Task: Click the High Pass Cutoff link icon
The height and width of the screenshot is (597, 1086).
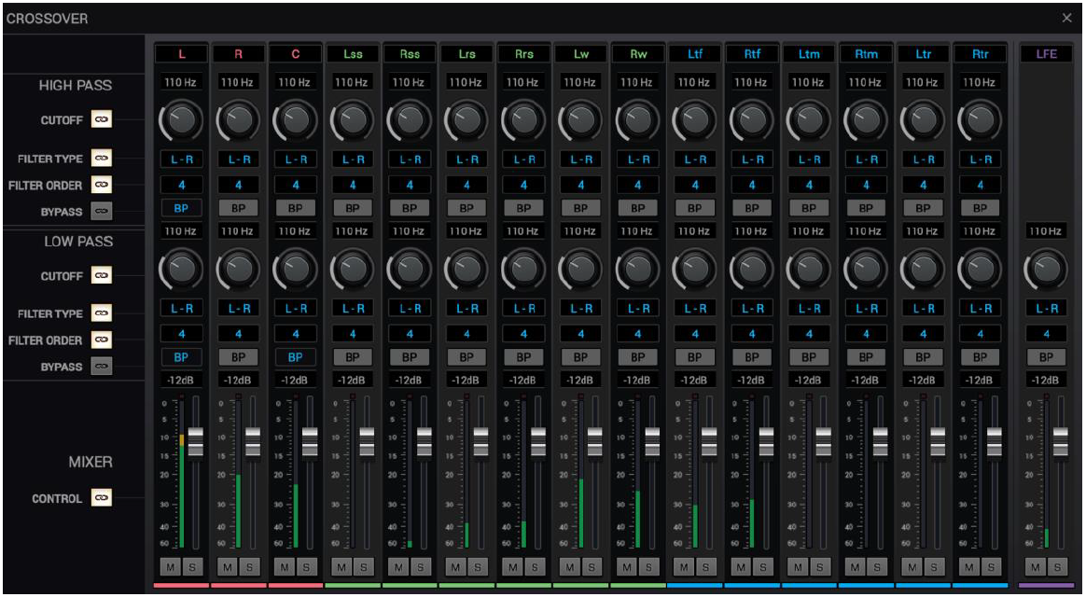Action: (x=101, y=119)
